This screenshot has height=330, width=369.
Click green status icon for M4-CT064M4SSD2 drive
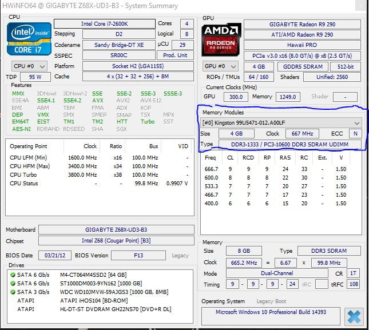tap(13, 275)
